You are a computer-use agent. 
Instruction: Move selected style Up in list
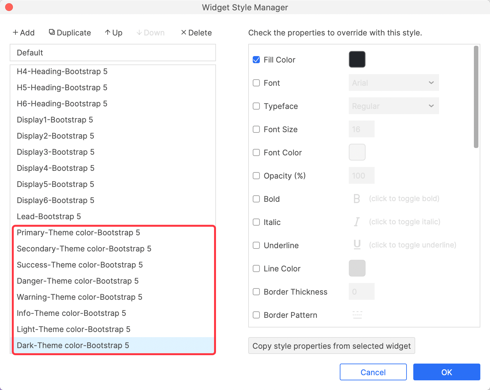pyautogui.click(x=113, y=33)
